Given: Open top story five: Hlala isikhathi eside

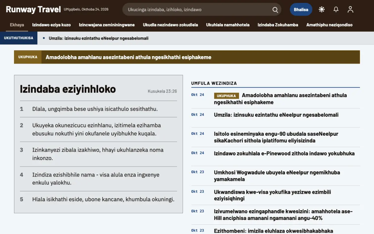Looking at the screenshot, I should pos(103,199).
